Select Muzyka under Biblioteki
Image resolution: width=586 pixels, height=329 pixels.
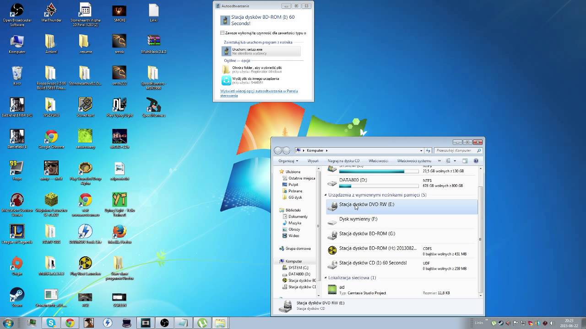point(295,223)
